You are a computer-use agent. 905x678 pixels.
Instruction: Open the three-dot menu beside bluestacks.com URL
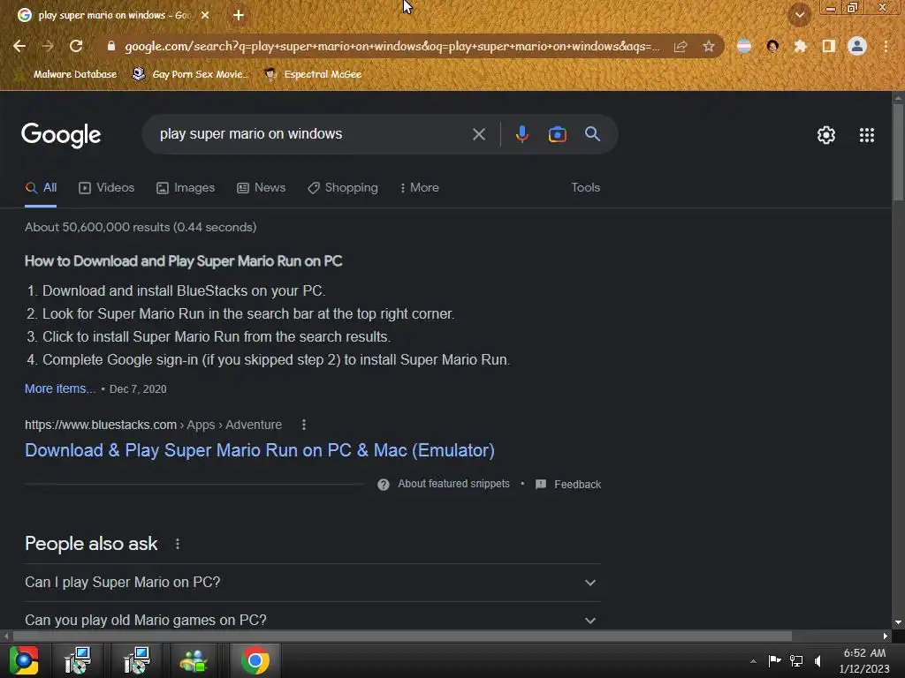tap(304, 425)
